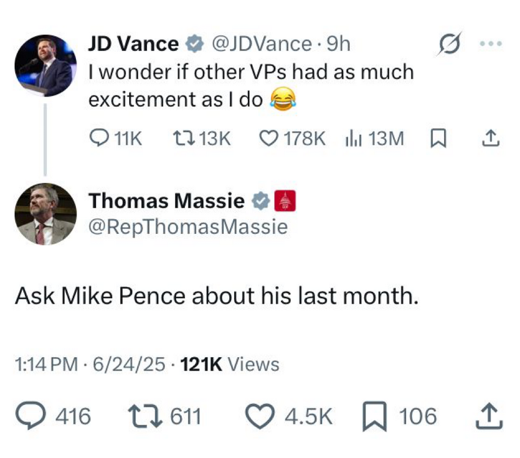The image size is (520, 458).
Task: View analytics on JD Vance's tweet
Action: (x=354, y=140)
